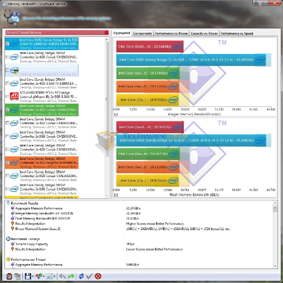Click the colored circles engine icon

[x=38, y=276]
